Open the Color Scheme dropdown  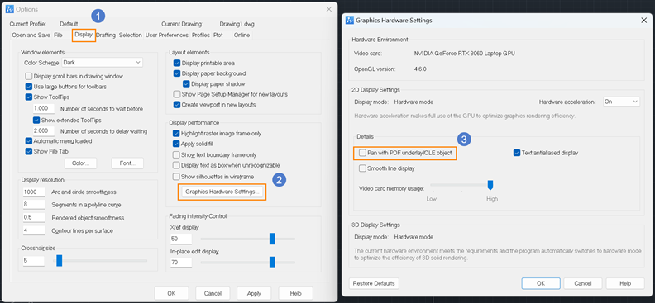click(x=103, y=63)
